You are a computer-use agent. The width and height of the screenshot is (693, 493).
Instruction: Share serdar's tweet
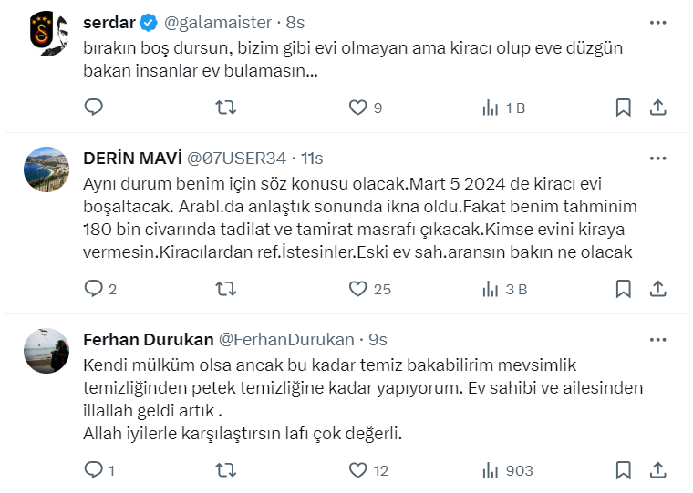point(657,108)
